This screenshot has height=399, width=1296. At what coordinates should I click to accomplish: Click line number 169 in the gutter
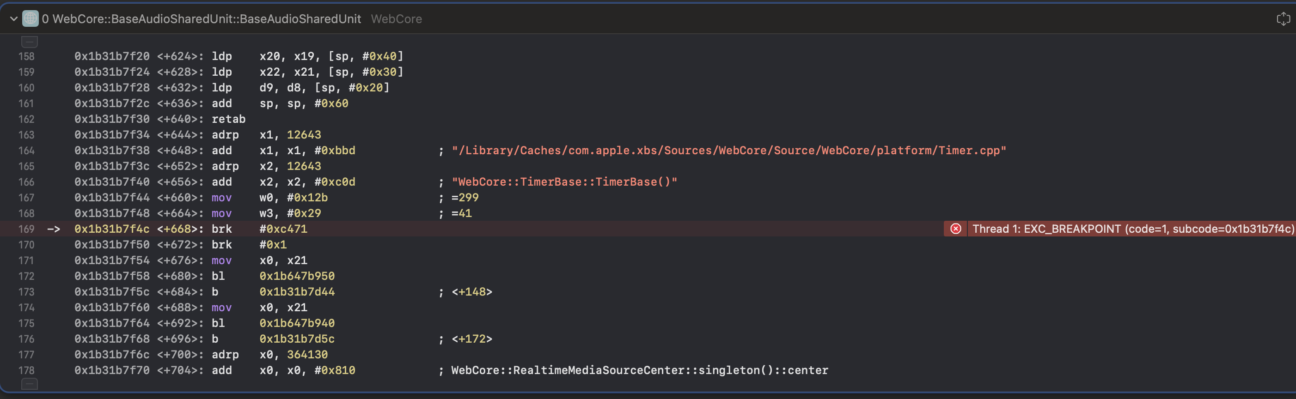(x=26, y=229)
